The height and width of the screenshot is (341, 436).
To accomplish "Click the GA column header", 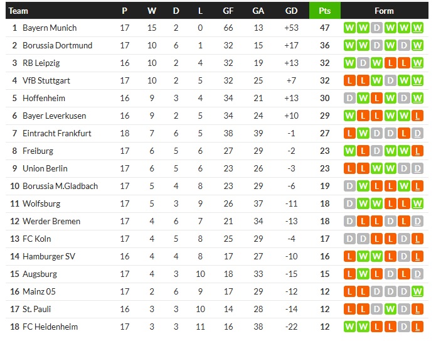I will click(x=258, y=11).
